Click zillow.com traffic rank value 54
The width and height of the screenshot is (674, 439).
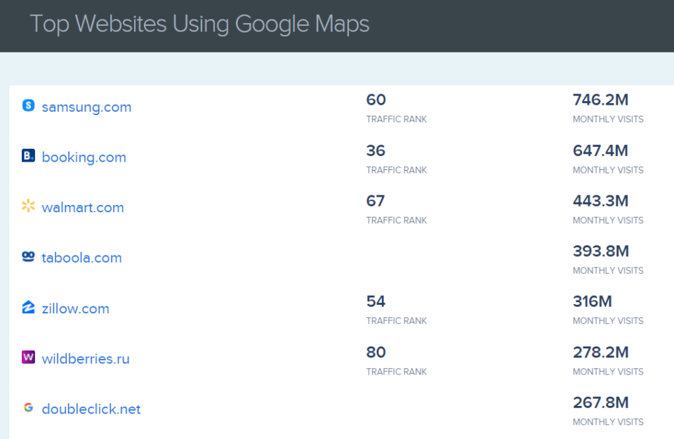(x=376, y=301)
